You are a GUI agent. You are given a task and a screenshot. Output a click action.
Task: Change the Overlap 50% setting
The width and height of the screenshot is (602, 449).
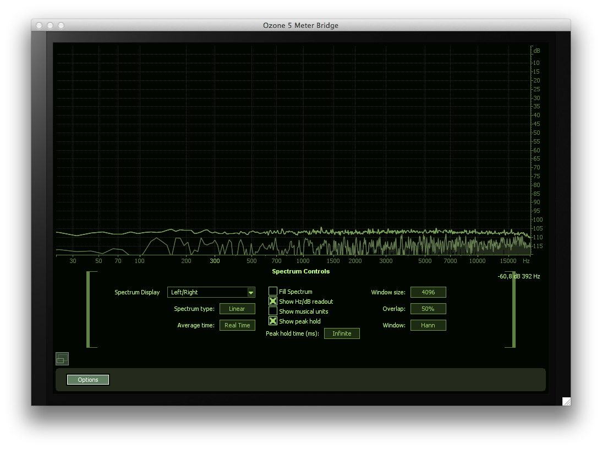[x=428, y=309]
